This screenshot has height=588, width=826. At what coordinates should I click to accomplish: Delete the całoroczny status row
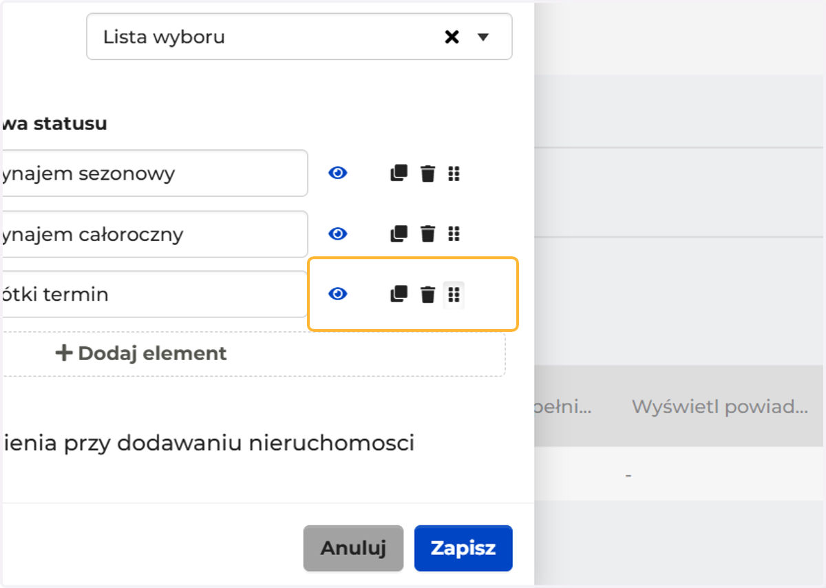point(428,234)
